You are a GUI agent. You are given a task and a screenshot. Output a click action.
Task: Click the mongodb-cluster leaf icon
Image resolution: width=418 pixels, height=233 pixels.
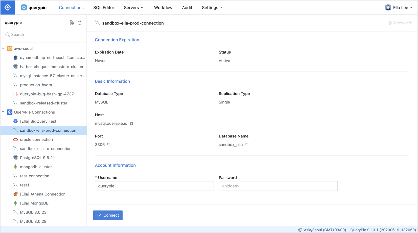point(15,167)
